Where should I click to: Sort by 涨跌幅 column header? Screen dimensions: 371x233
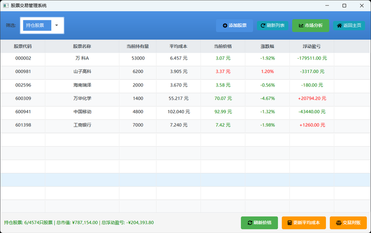[268, 46]
